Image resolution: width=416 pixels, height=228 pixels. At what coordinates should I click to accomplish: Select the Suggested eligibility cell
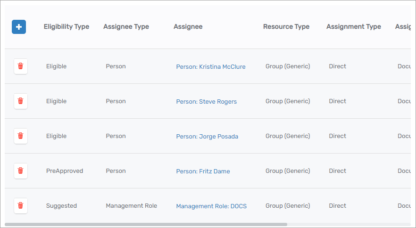point(61,206)
